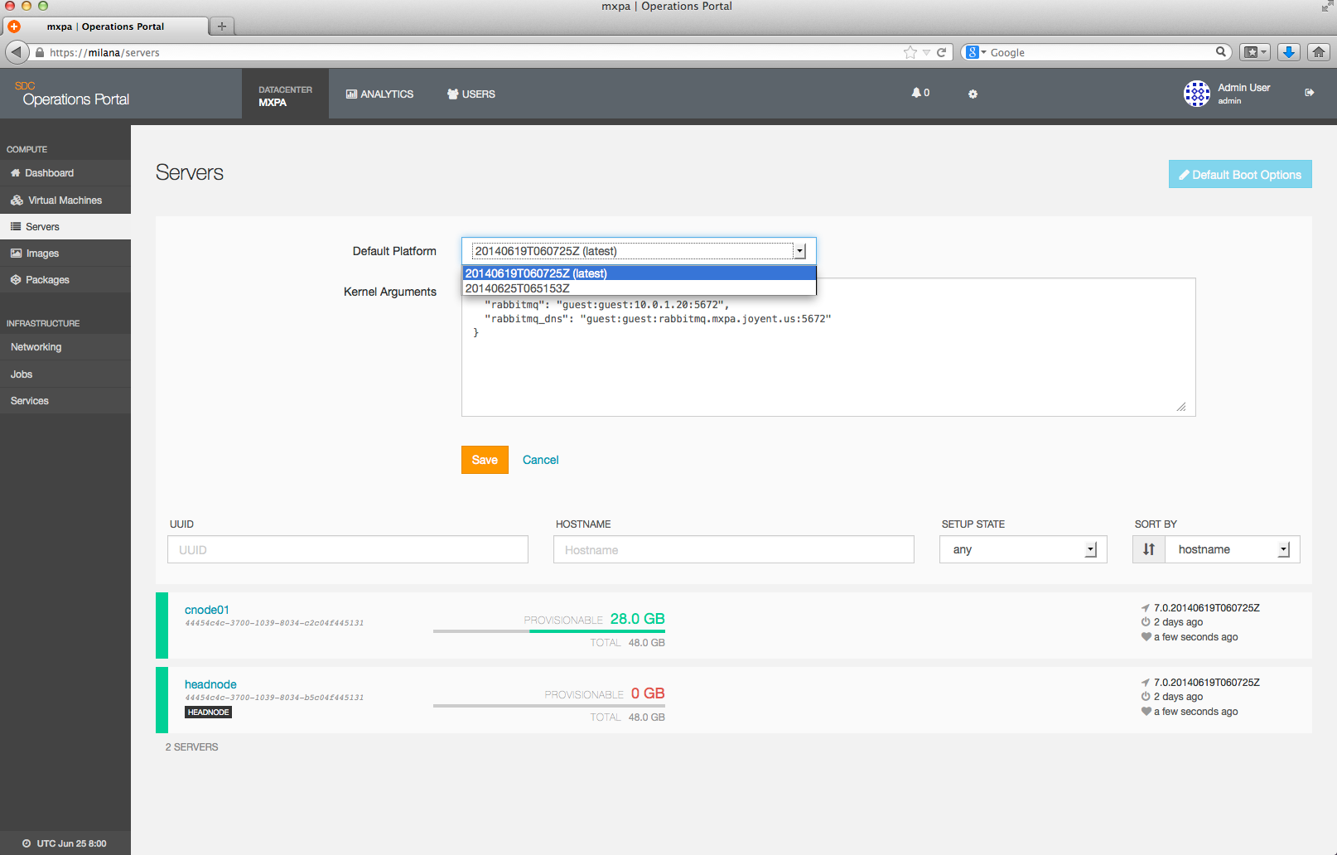Select 20140619T060725Z (latest) platform option
The width and height of the screenshot is (1337, 855).
click(x=639, y=273)
